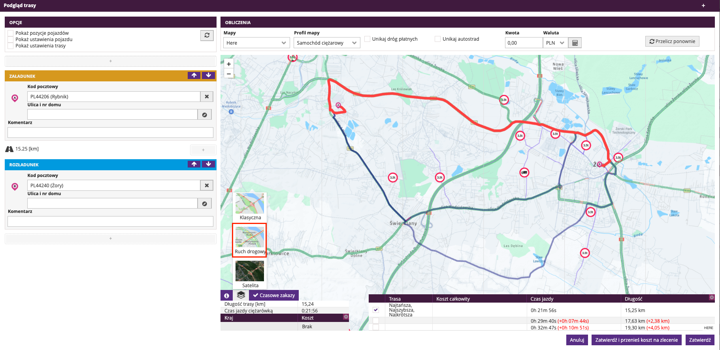Move the Rozładunek stop up with its arrow
Image resolution: width=720 pixels, height=350 pixels.
194,164
